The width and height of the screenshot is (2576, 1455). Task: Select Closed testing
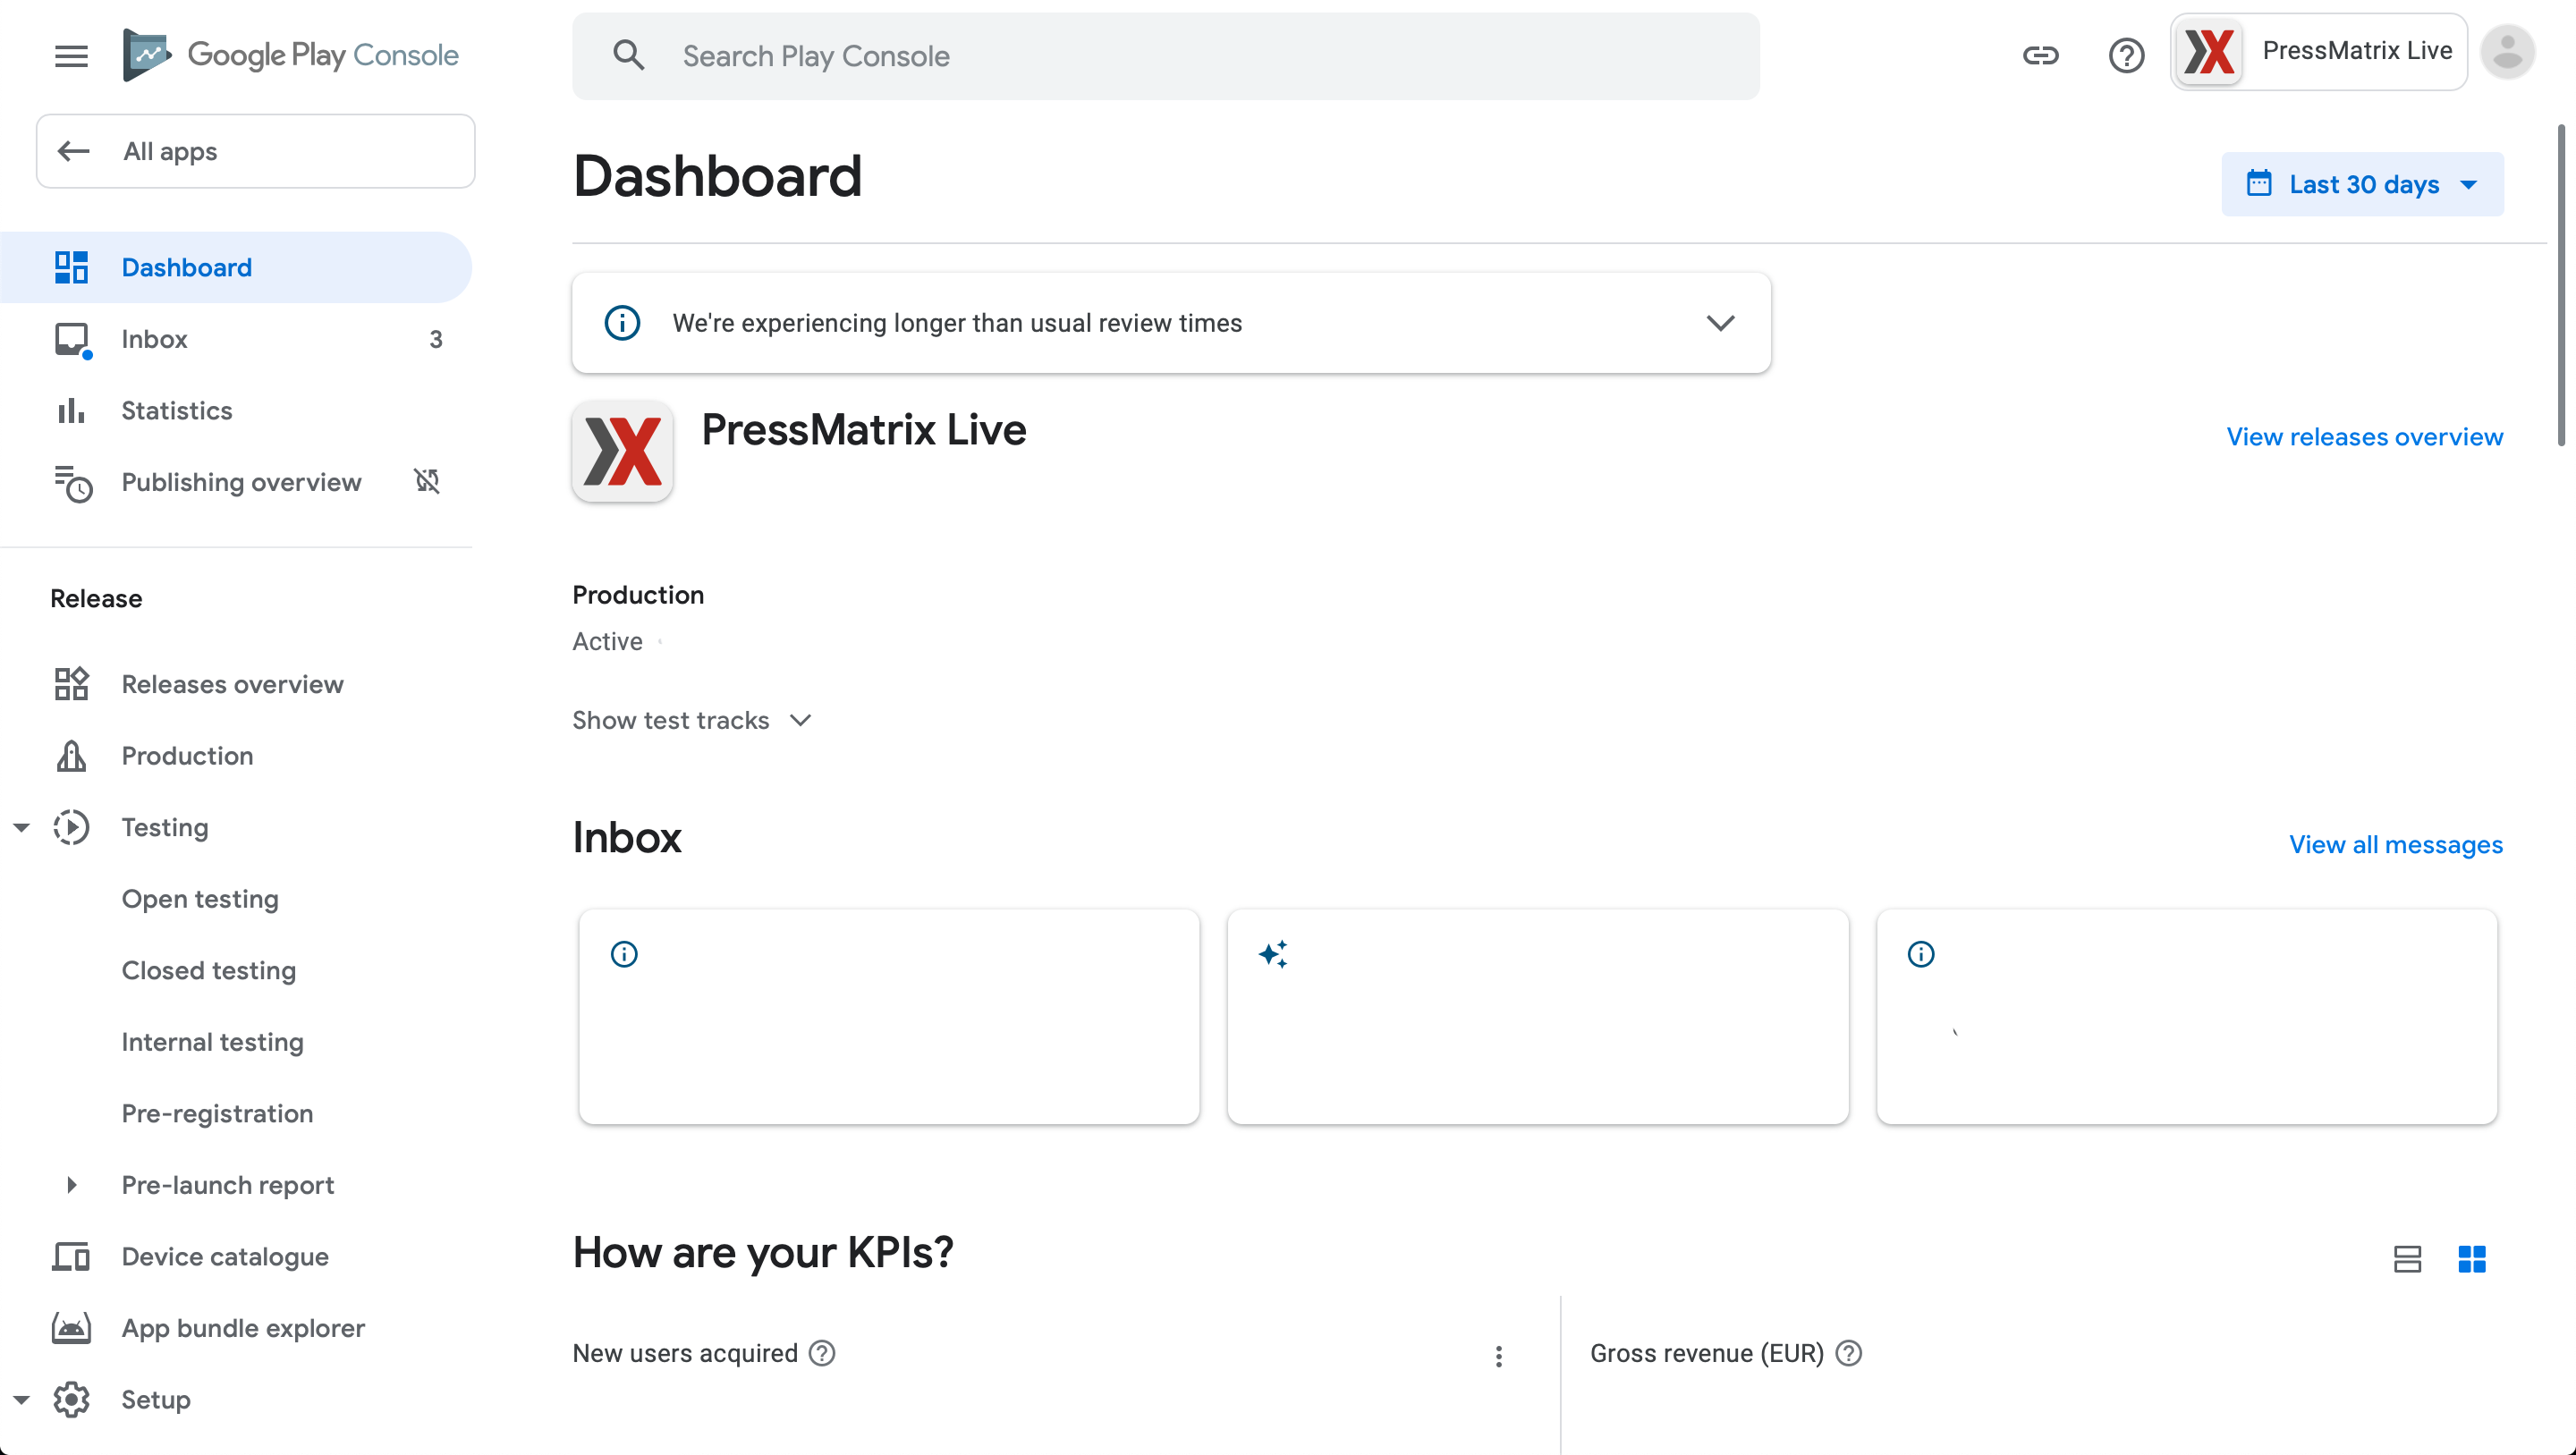click(208, 970)
